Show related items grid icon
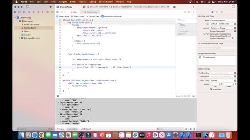 point(57,12)
